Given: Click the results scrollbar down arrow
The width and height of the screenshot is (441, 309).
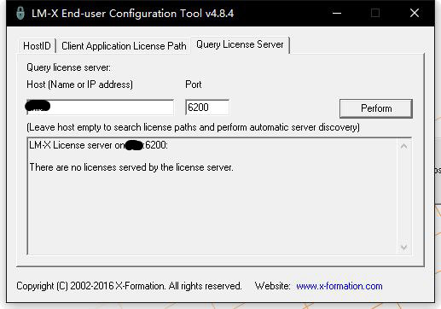Looking at the screenshot, I should coord(403,248).
